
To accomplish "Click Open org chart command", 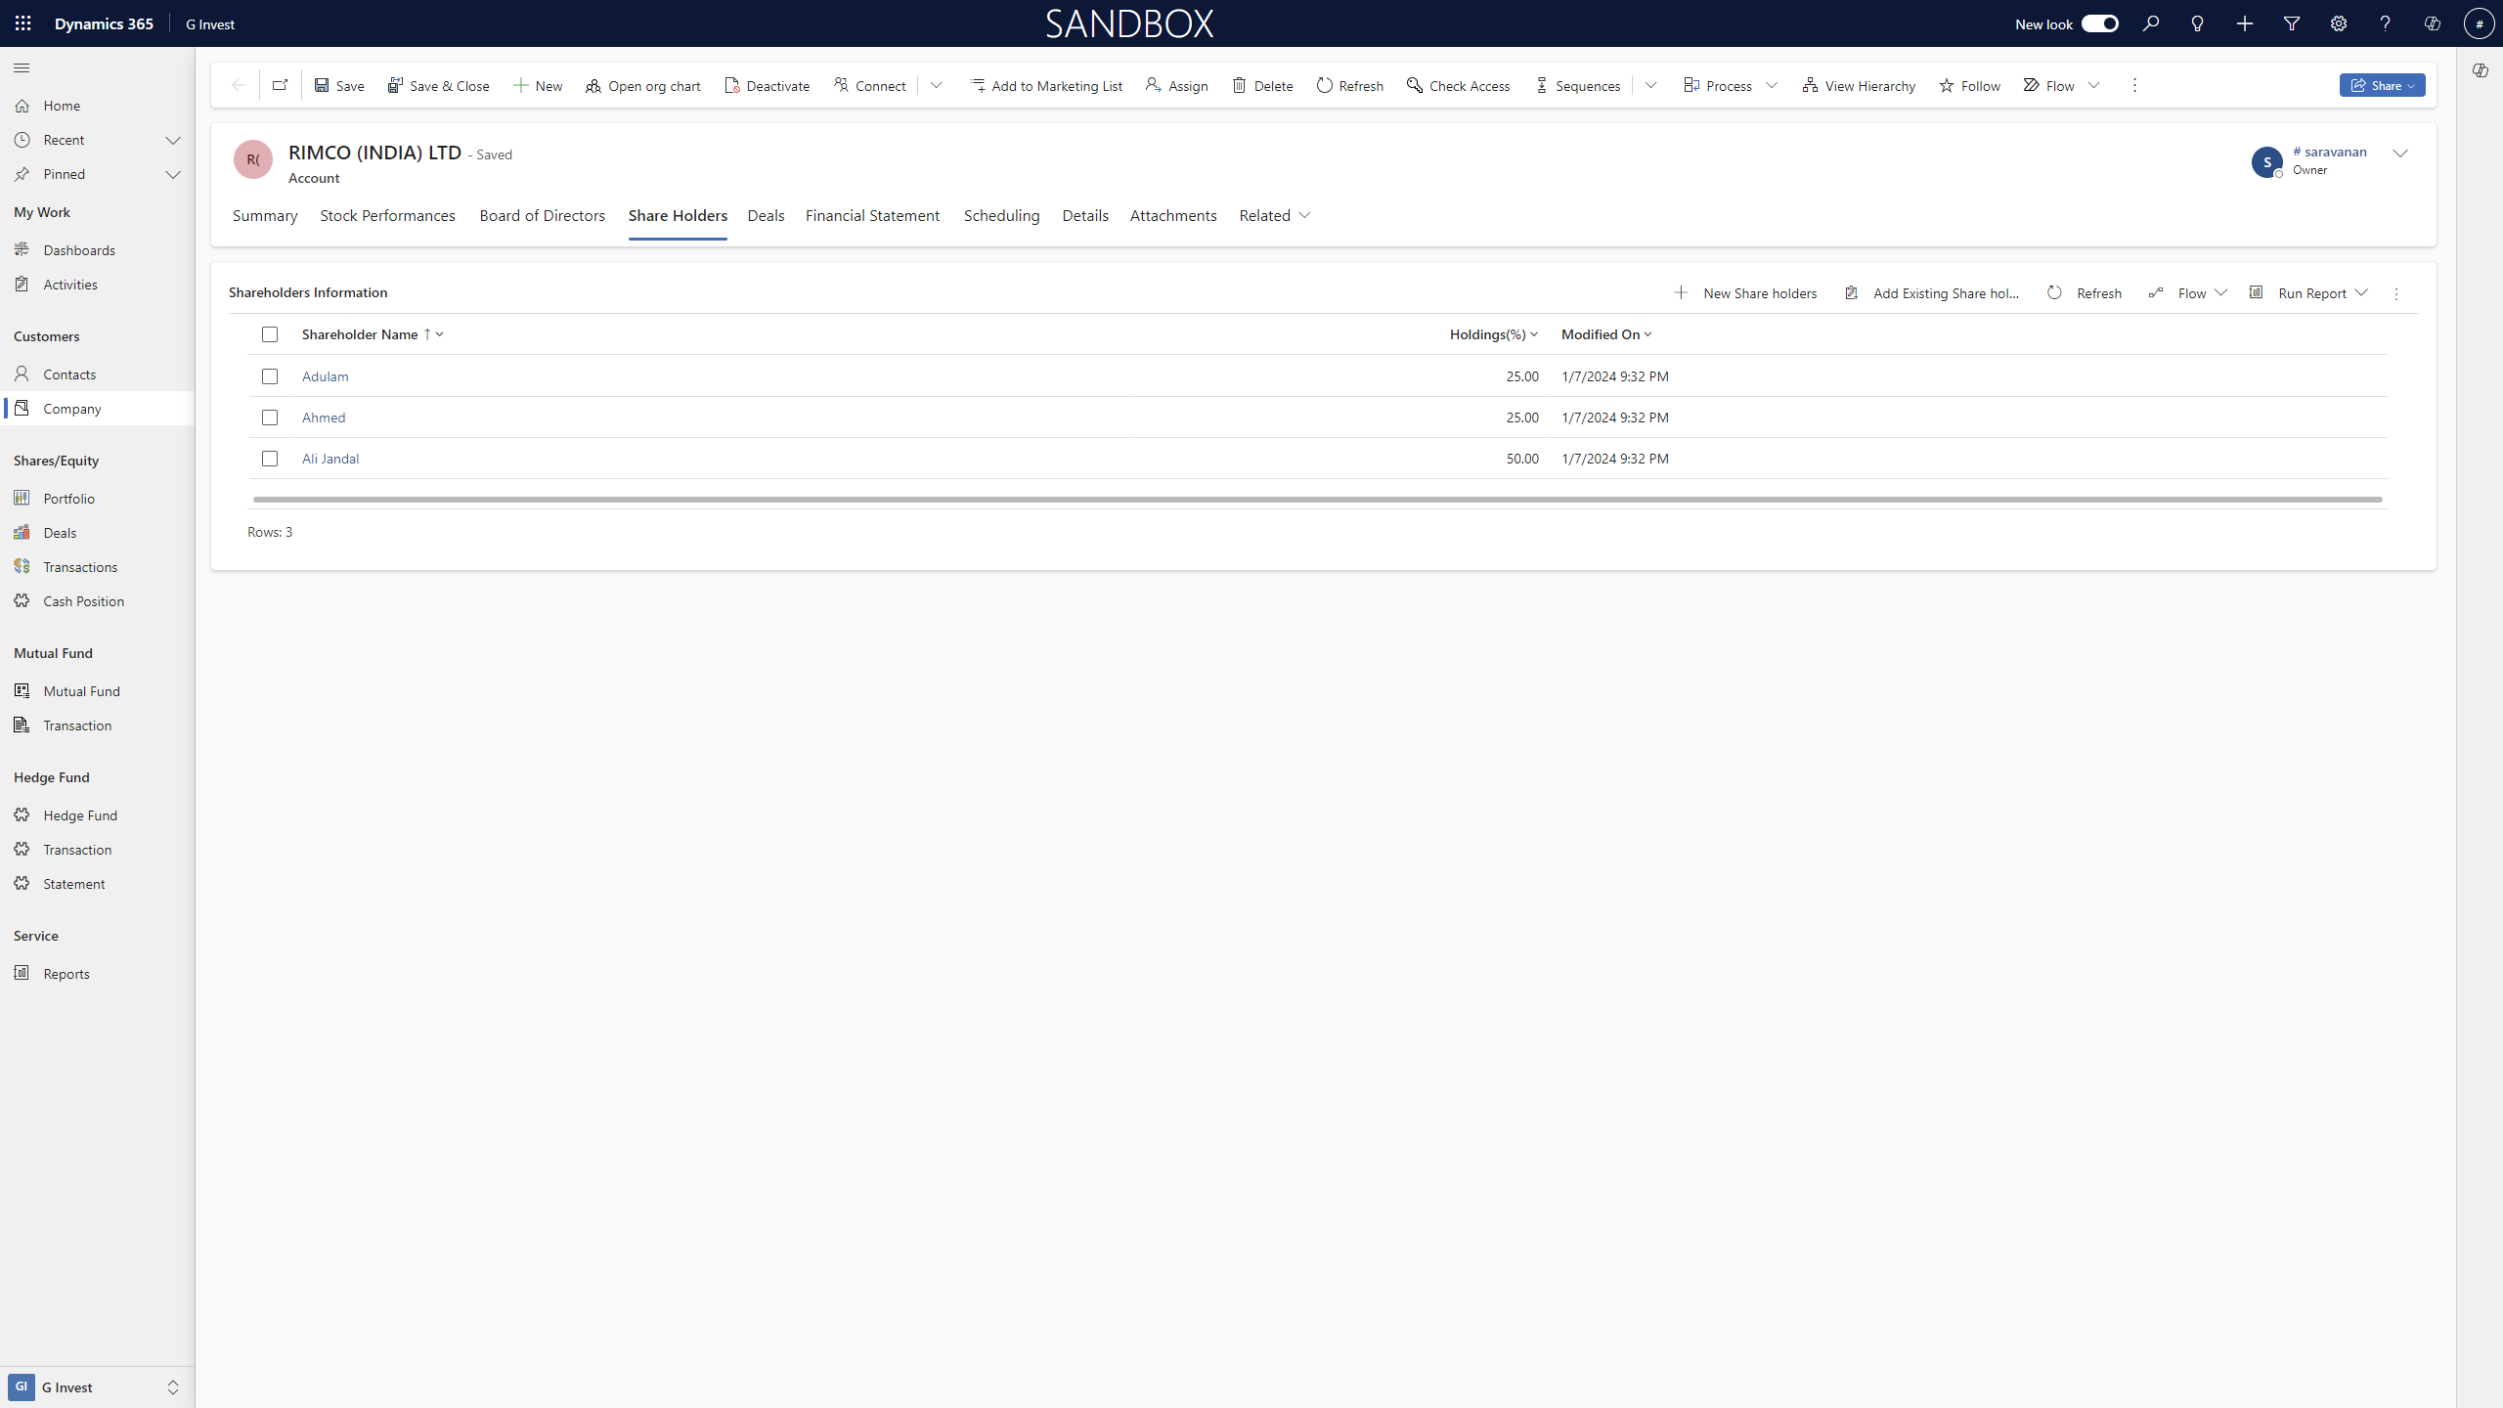I will 642,86.
